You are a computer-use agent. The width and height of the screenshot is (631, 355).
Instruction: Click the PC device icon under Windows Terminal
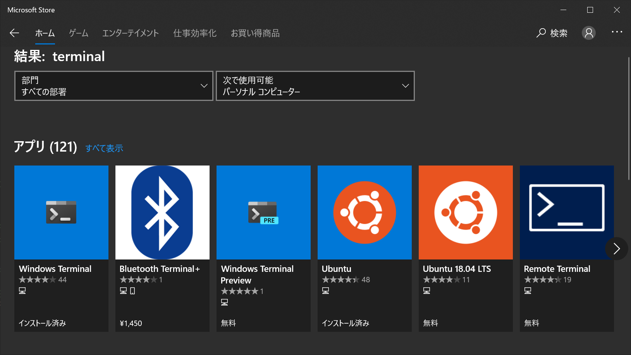click(x=22, y=291)
